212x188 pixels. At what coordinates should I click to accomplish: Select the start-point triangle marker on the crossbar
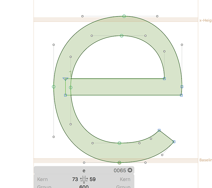(x=65, y=79)
